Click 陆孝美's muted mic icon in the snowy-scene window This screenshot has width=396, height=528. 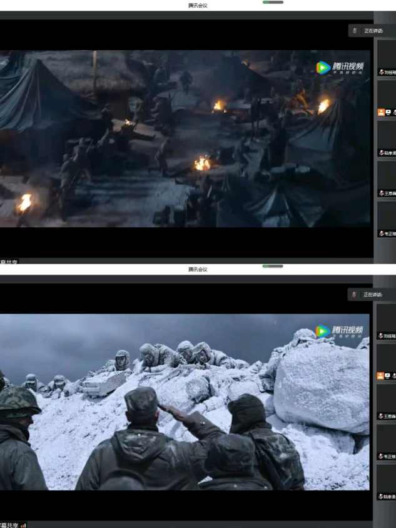pyautogui.click(x=380, y=497)
